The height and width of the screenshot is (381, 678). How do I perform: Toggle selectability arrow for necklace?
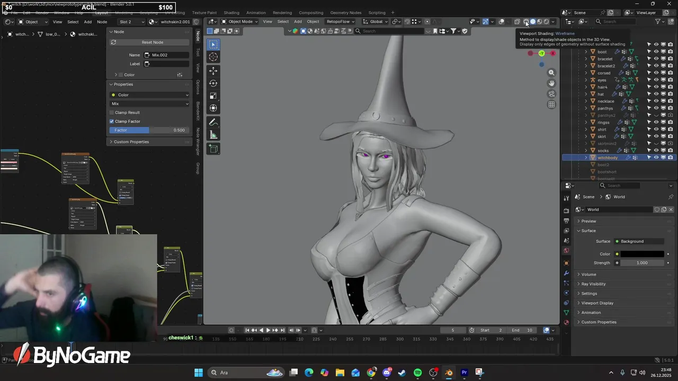pos(649,101)
